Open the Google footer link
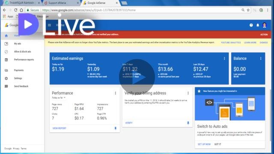 [8, 148]
